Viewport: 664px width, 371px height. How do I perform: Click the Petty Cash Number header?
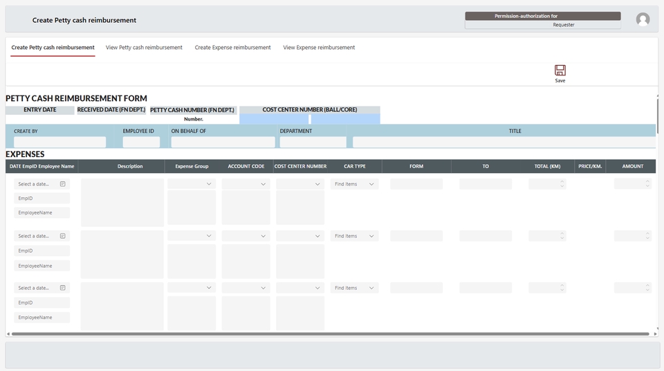pyautogui.click(x=192, y=110)
